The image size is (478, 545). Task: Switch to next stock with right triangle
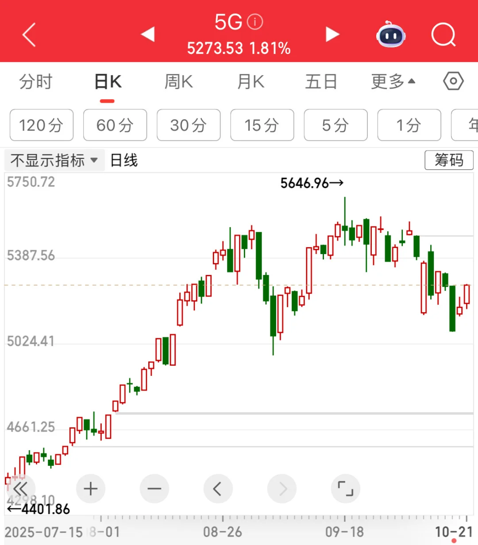pyautogui.click(x=332, y=34)
